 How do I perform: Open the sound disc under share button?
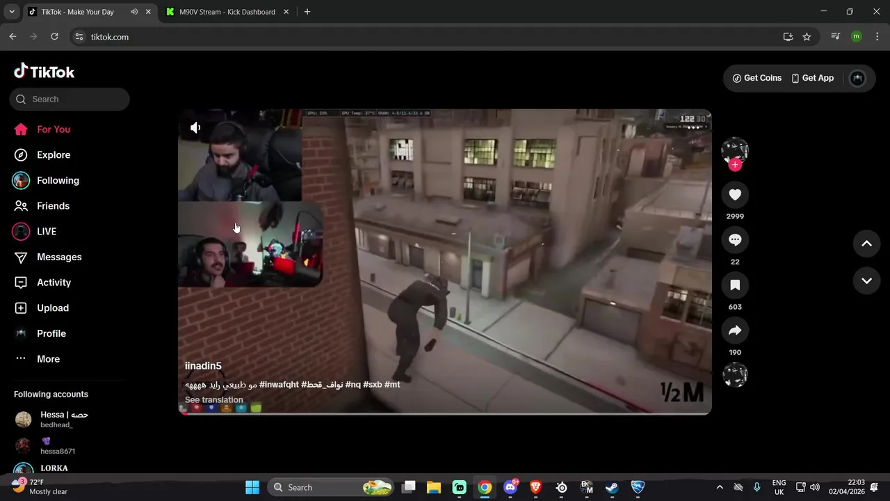[x=735, y=375]
